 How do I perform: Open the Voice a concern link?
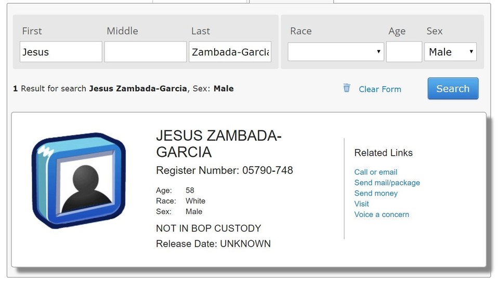point(382,214)
